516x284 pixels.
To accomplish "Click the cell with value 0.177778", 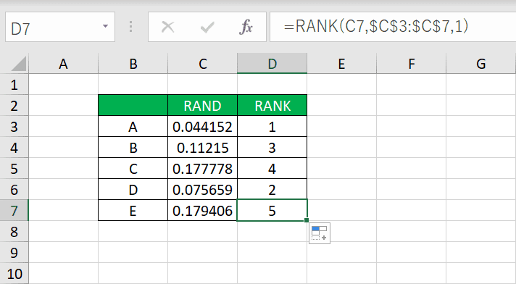I will point(202,169).
